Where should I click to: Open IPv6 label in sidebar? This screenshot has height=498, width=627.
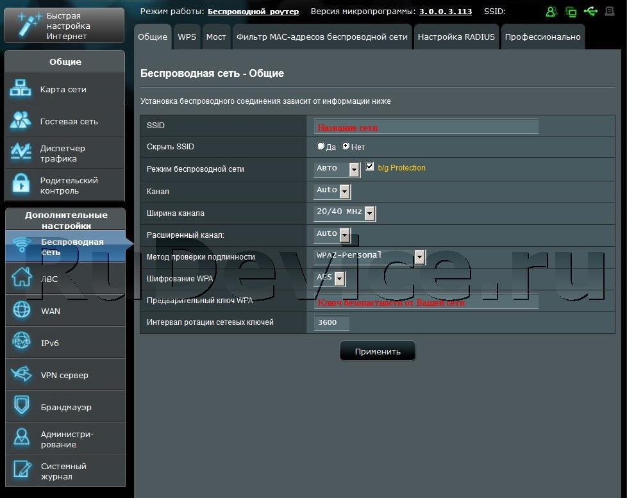coord(50,343)
